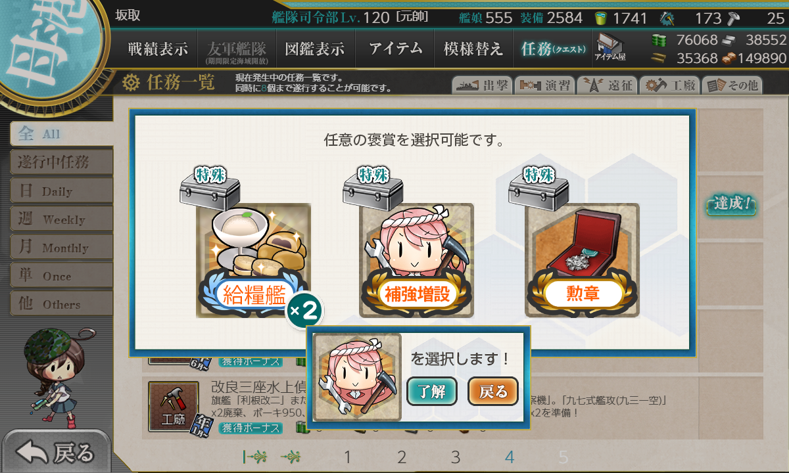Click the 達成! completed quest badge
789x473 pixels.
[731, 204]
